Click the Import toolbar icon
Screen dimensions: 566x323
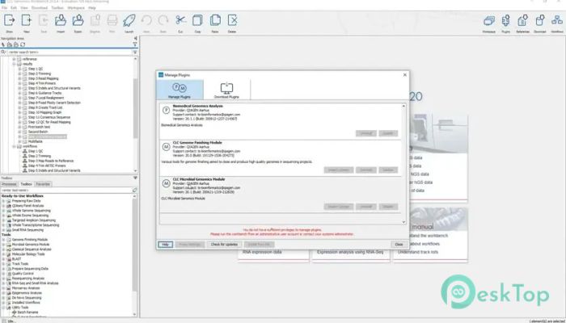(61, 20)
